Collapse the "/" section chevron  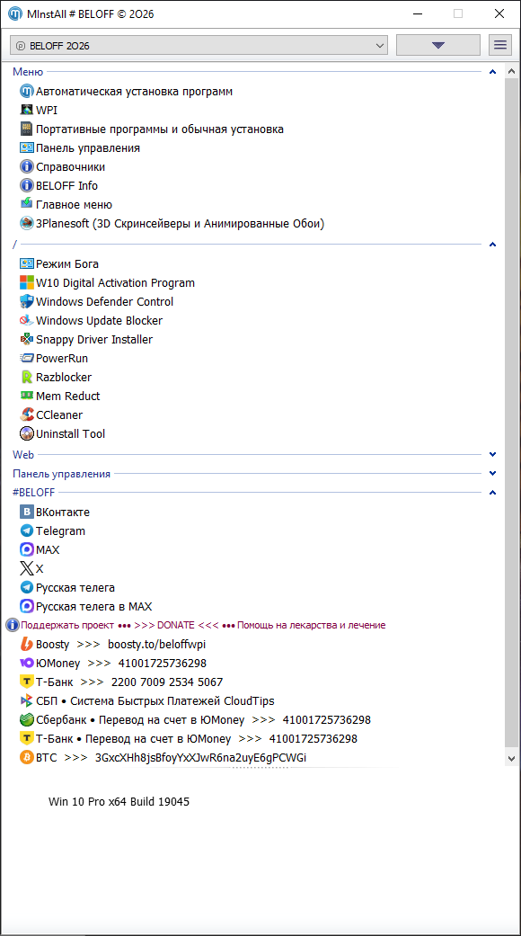[492, 245]
